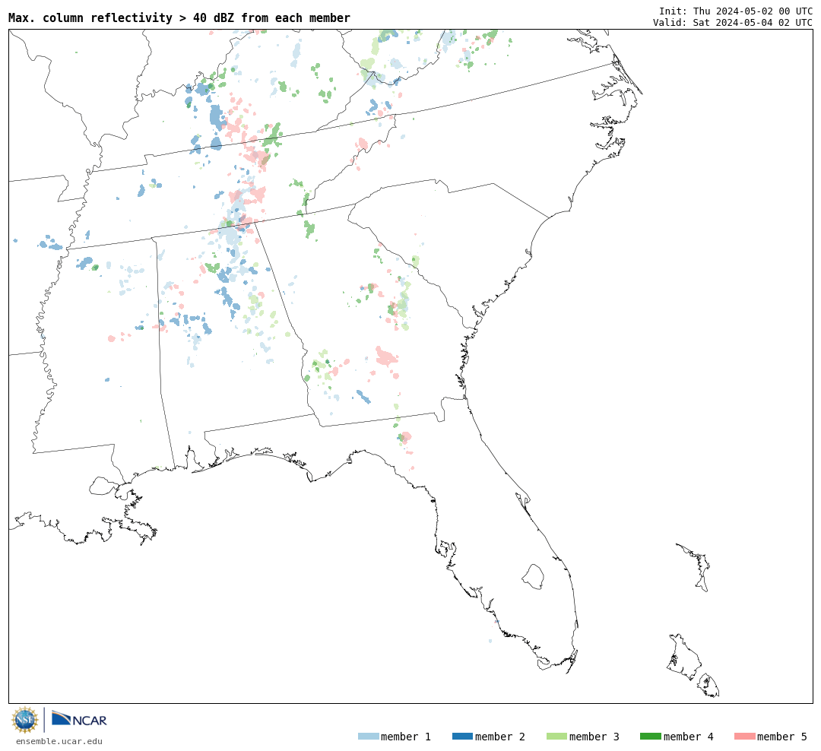This screenshot has height=751, width=821.
Task: Click the member 5 pink swatch
Action: tap(744, 737)
